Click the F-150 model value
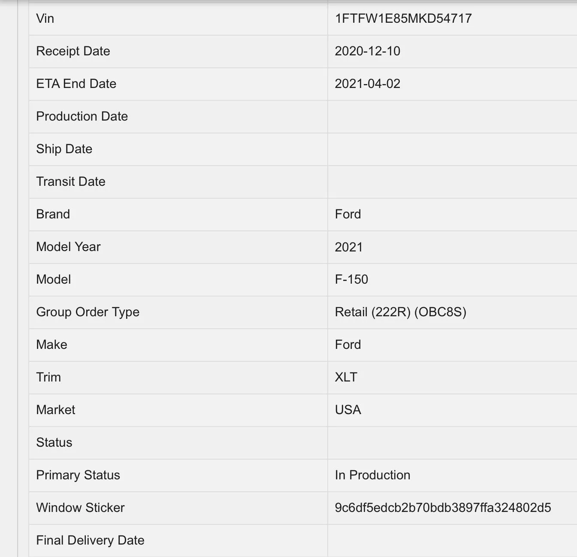577x557 pixels. [x=351, y=279]
